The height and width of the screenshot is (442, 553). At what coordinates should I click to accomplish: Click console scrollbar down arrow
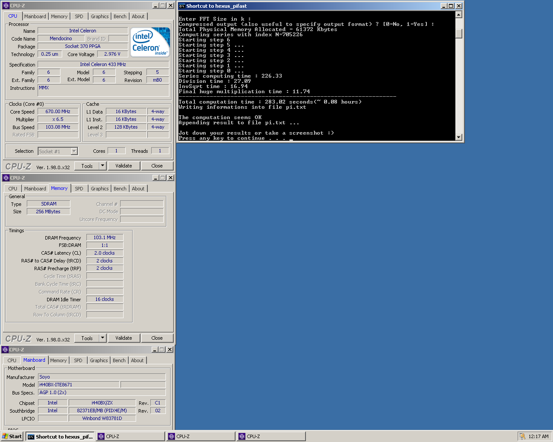click(459, 137)
